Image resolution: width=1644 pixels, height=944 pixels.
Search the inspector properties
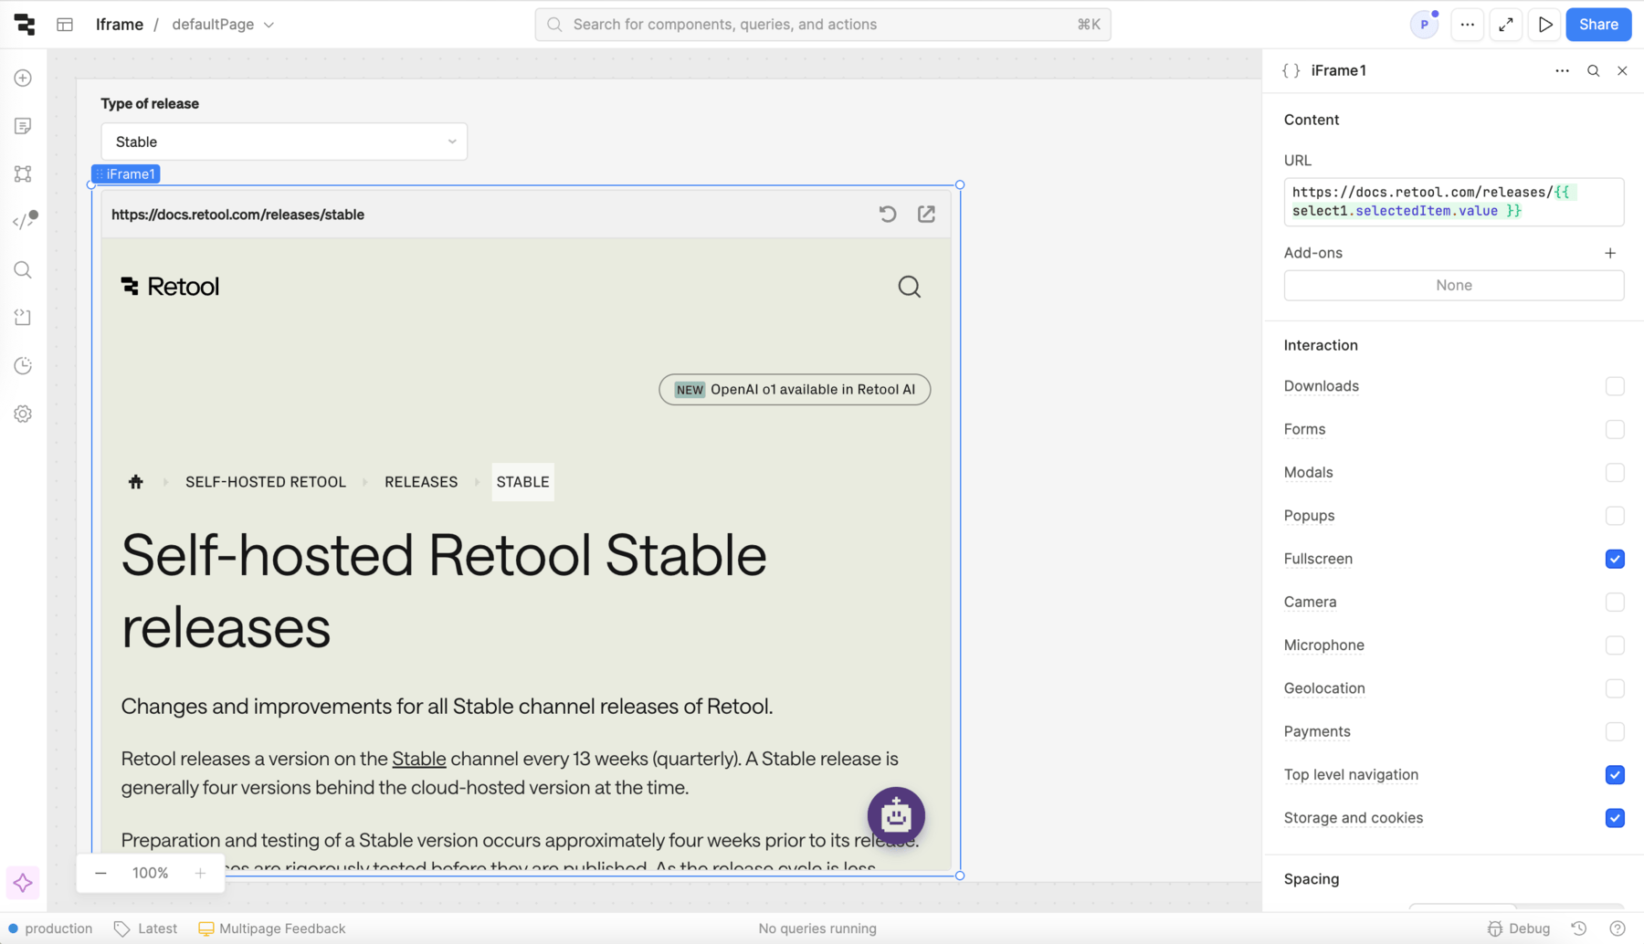[x=1593, y=70]
